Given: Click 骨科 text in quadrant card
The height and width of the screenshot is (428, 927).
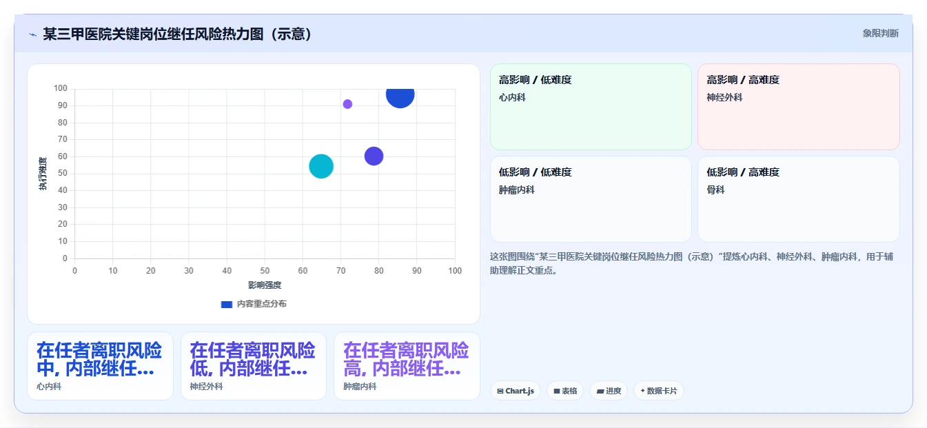Looking at the screenshot, I should (715, 190).
